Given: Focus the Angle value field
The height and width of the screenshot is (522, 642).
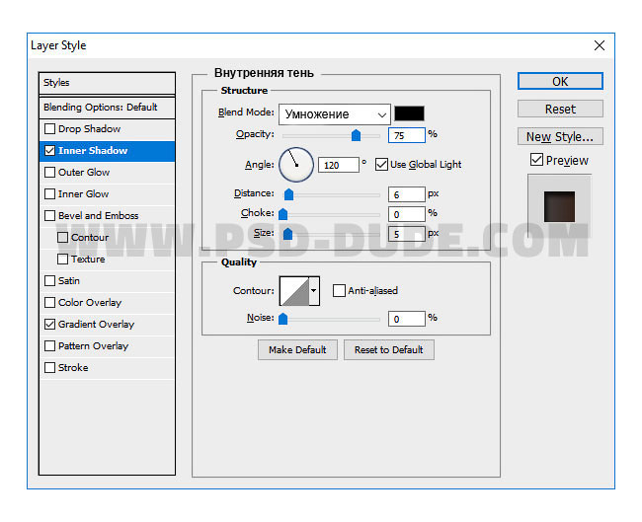Looking at the screenshot, I should click(x=339, y=165).
